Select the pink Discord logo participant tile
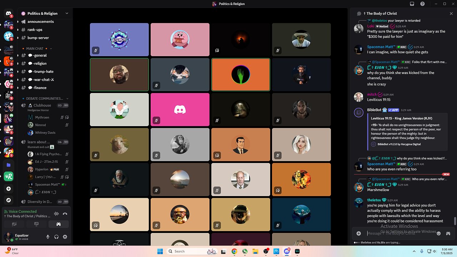 click(x=180, y=110)
